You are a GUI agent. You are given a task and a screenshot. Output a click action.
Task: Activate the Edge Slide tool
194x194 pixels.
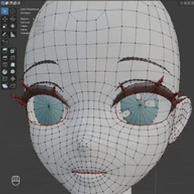click(x=5, y=79)
